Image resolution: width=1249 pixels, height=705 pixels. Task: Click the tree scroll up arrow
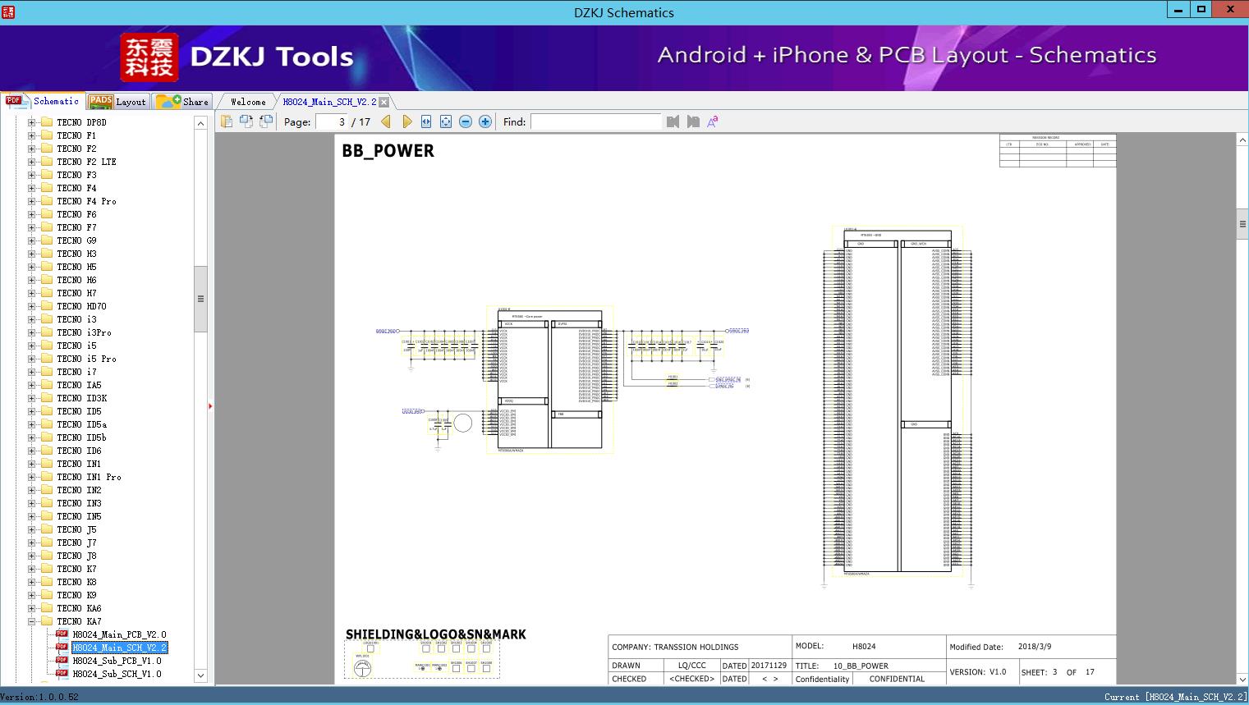click(200, 123)
